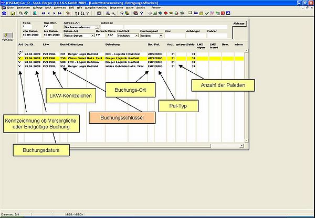This screenshot has width=315, height=218.
Task: Open the Datensatz menu
Action: (x=59, y=8)
